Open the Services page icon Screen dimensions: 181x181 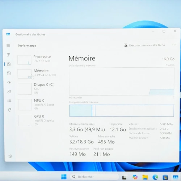10,110
